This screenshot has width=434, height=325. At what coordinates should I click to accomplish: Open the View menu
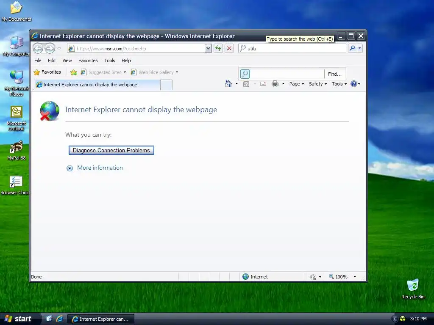(x=67, y=61)
